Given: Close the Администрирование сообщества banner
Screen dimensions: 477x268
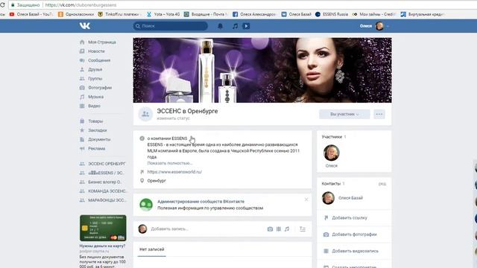Looking at the screenshot, I should (306, 200).
